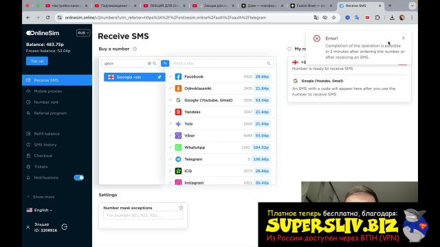Click the Viber service icon
440x247 pixels.
click(x=178, y=136)
